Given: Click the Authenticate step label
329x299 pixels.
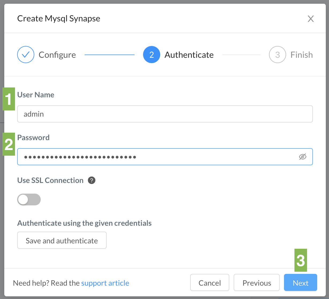Looking at the screenshot, I should pyautogui.click(x=189, y=55).
